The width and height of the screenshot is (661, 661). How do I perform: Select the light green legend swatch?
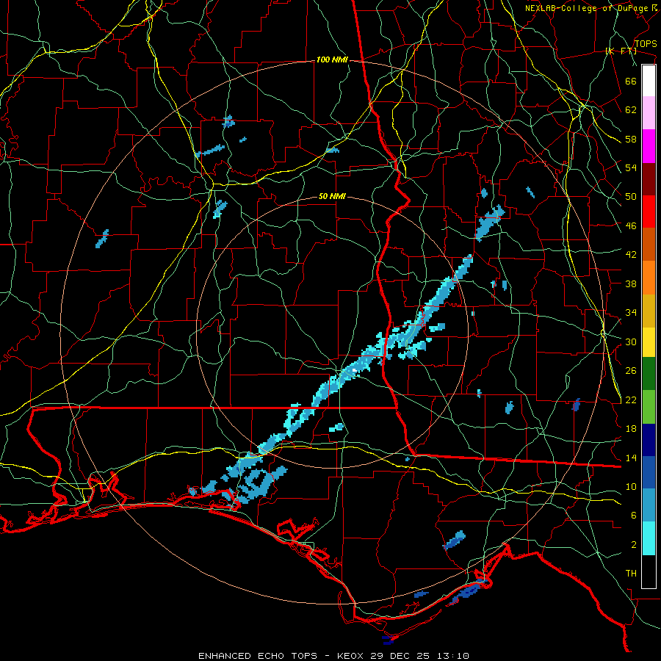coord(649,407)
